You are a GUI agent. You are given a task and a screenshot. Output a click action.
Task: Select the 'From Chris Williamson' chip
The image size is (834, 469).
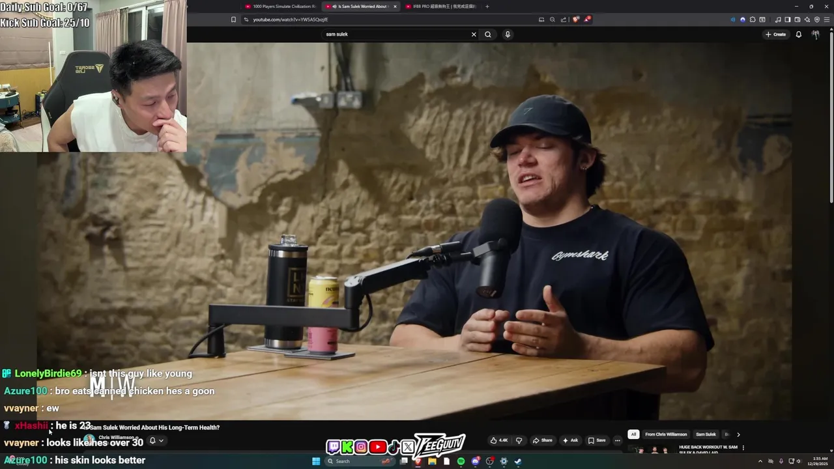666,434
